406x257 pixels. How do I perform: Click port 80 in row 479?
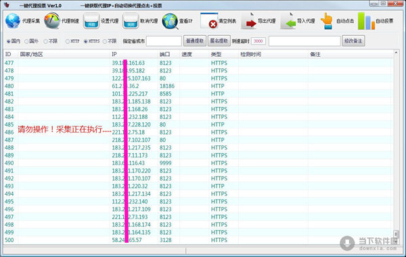[162, 78]
